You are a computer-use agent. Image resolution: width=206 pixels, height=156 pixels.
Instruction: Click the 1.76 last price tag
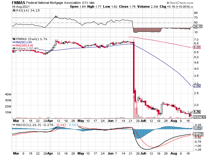[197, 112]
